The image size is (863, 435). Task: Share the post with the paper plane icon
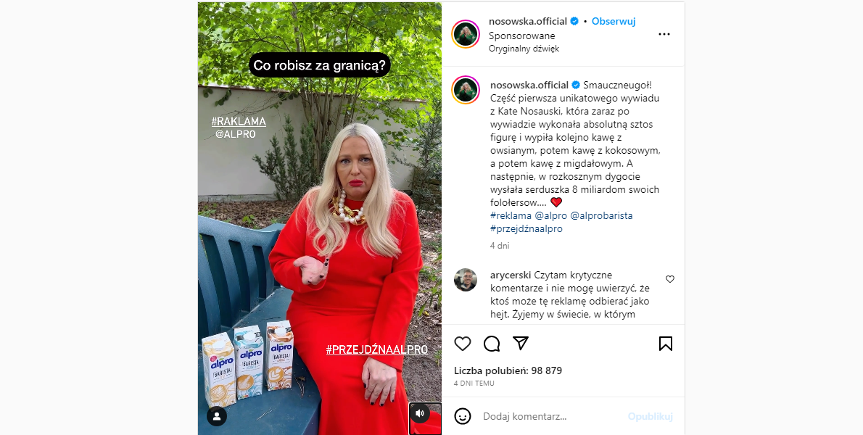[521, 344]
